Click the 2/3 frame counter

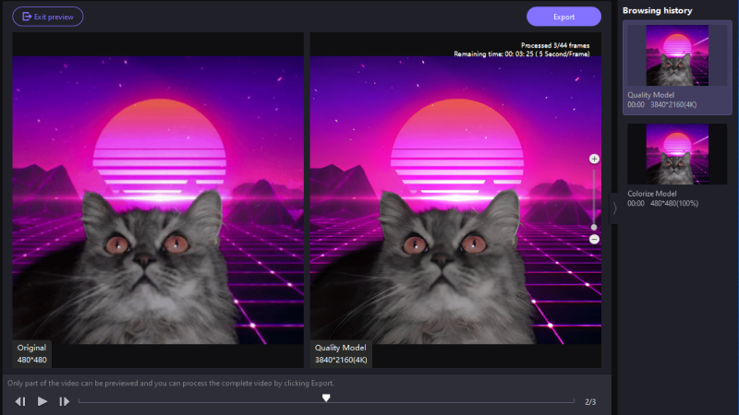click(x=590, y=402)
